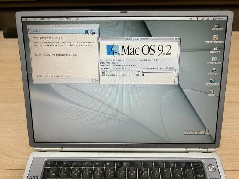This screenshot has height=179, width=239.
Task: Click the Mac OS 9.2 banner text
Action: (146, 50)
